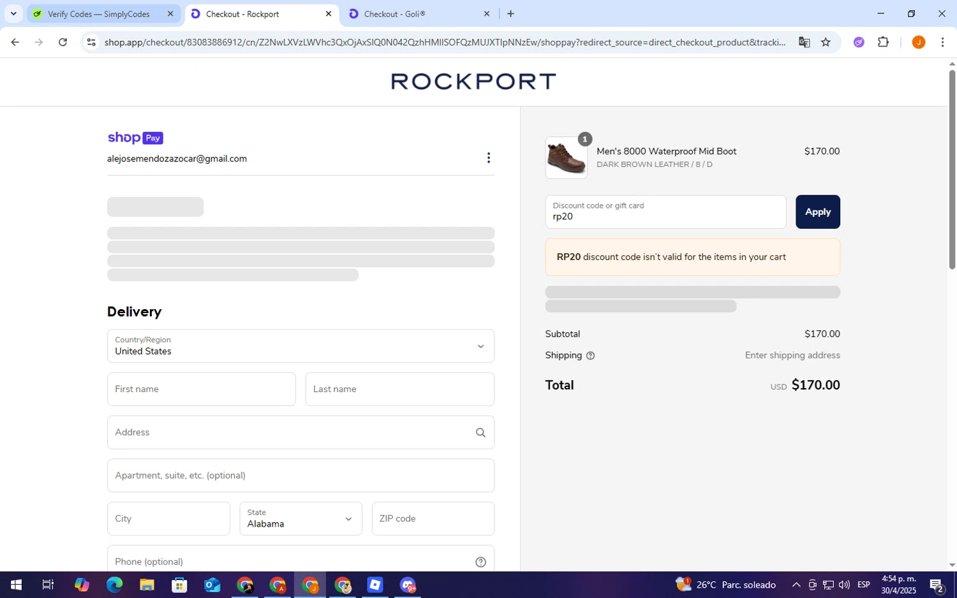Image resolution: width=957 pixels, height=598 pixels.
Task: Click the discount code input field
Action: point(665,212)
